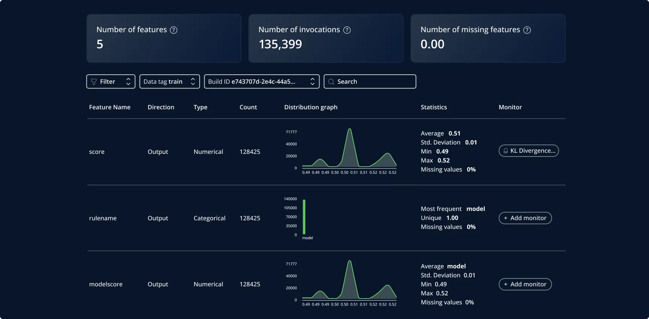Focus the Search input field
This screenshot has width=649, height=319.
(x=370, y=81)
